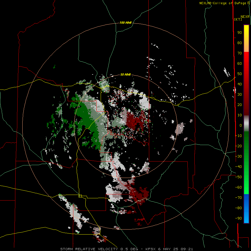Screen dimensions: 251x251
Task: Select the positive 70 scale value
Action: tap(240, 53)
